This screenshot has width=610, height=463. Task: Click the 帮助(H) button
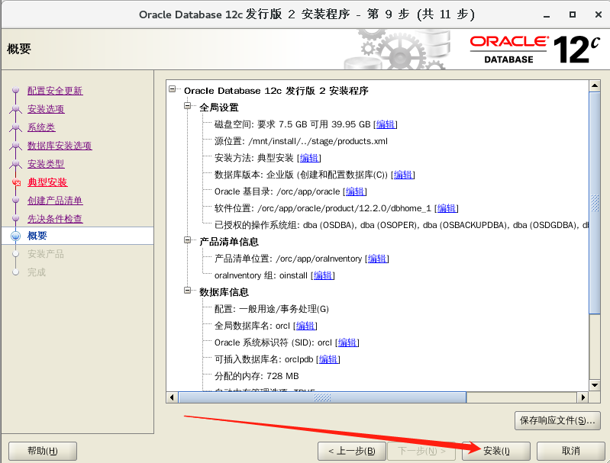(43, 451)
